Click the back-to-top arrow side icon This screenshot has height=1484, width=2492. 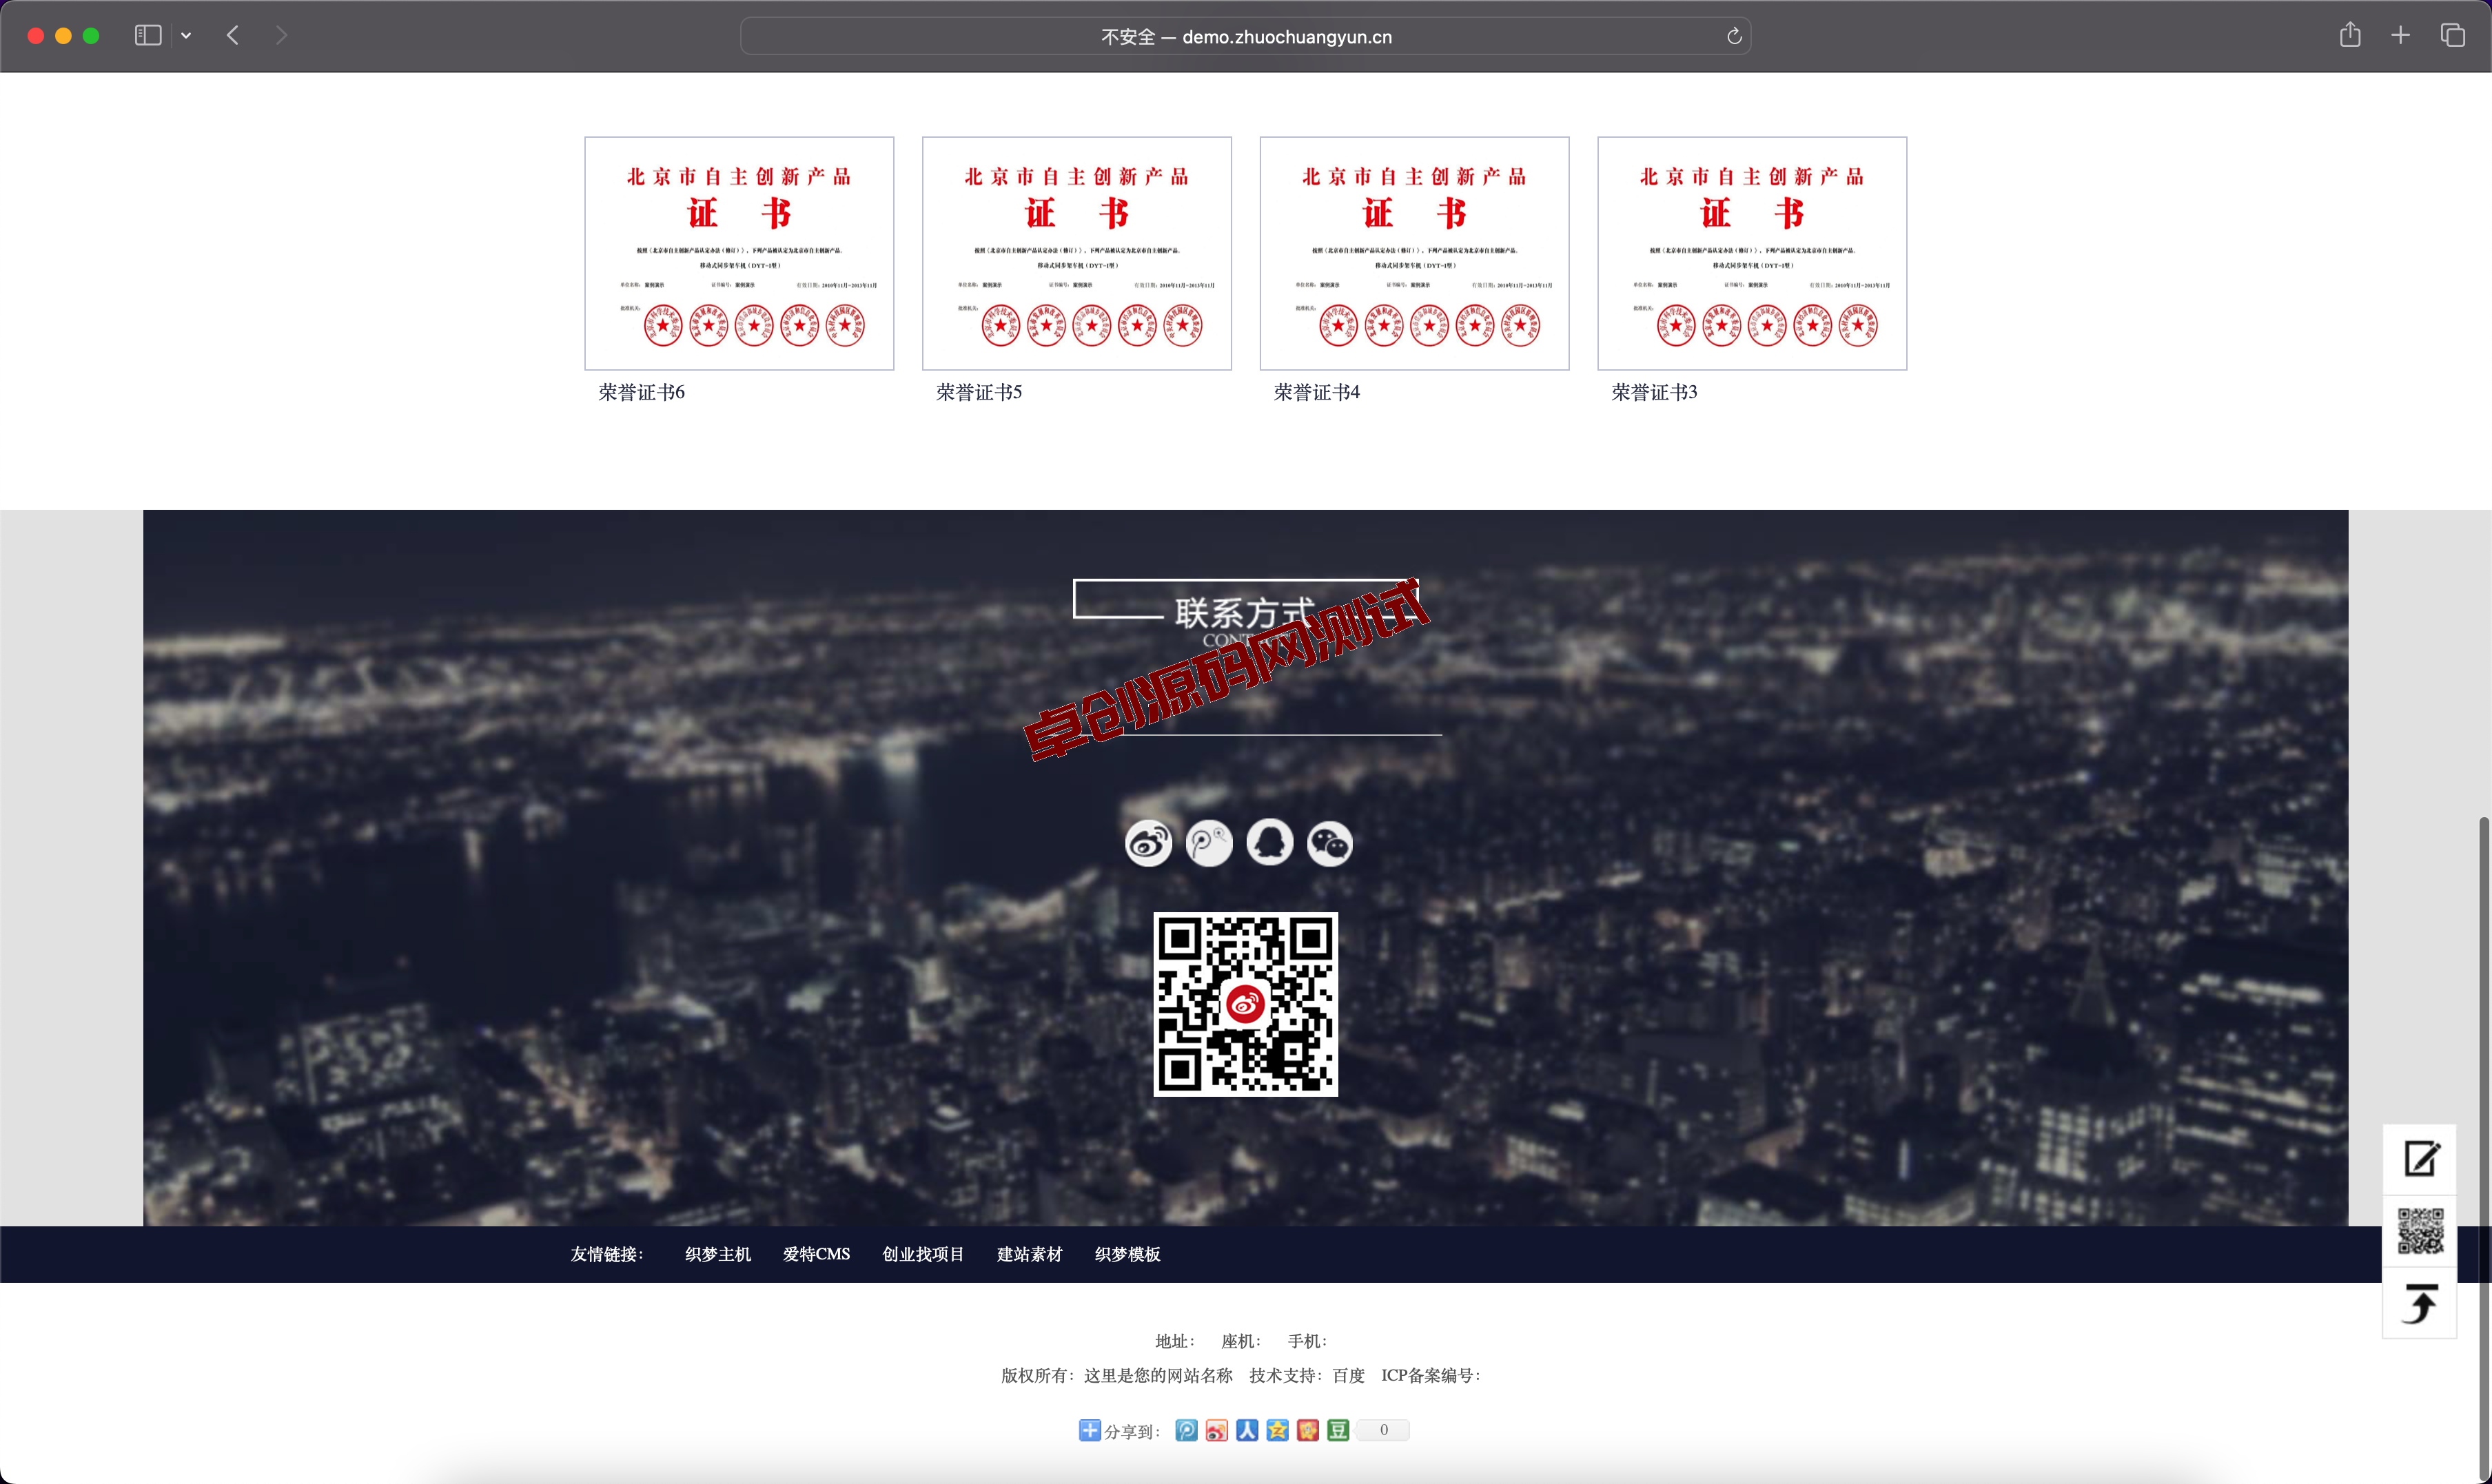(x=2420, y=1303)
